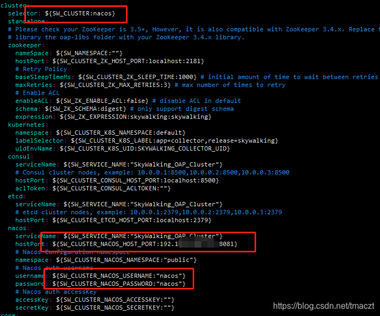Image resolution: width=380 pixels, height=316 pixels.
Task: Click the 'library the oap-libs folder' comment line
Action: pyautogui.click(x=126, y=37)
